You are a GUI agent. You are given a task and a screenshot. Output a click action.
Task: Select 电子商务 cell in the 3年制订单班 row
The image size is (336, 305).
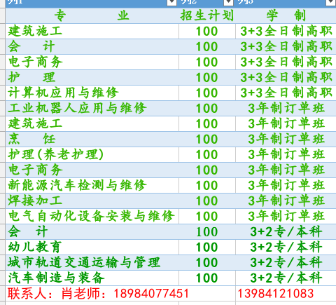tap(92, 170)
